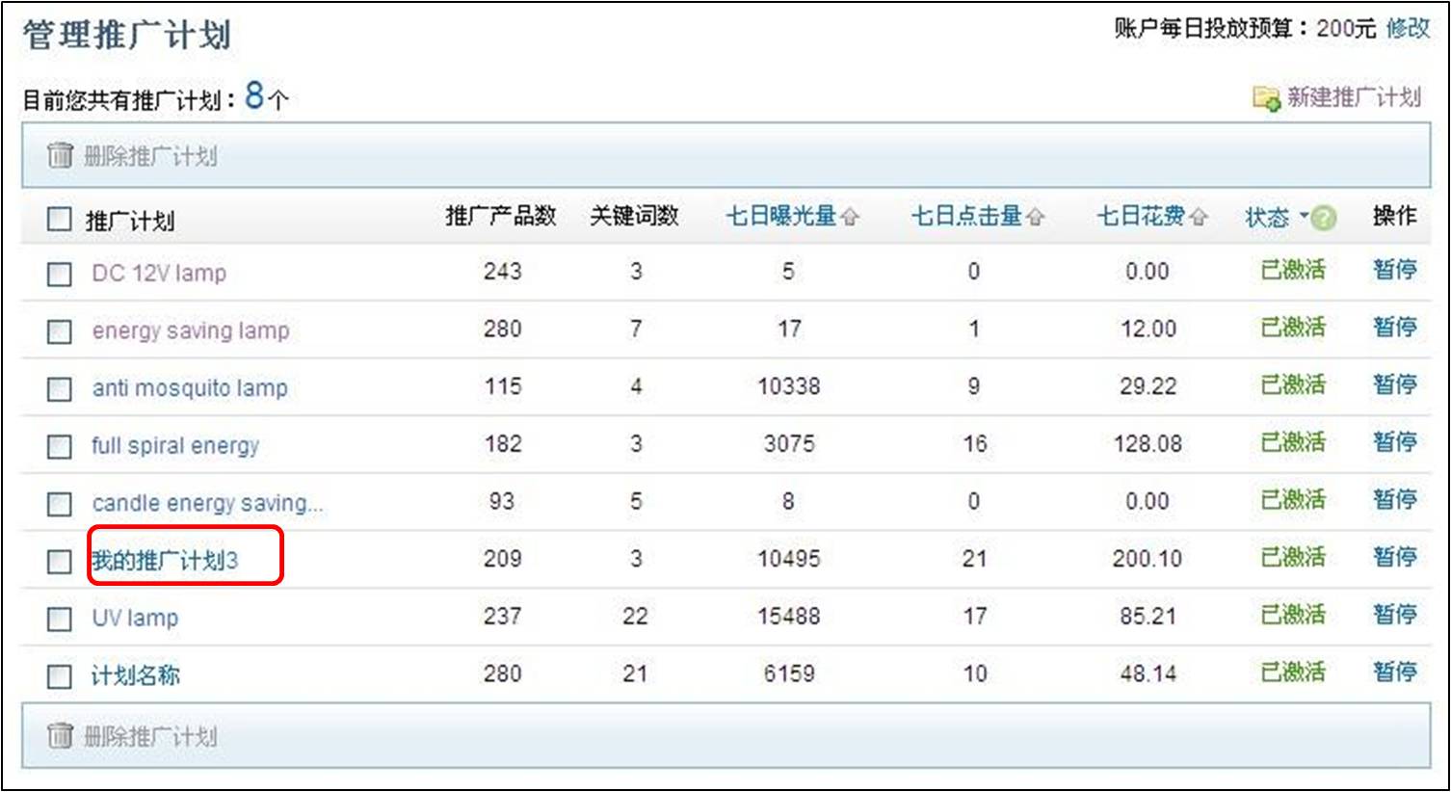Click the 新建推广计划 link
Image resolution: width=1451 pixels, height=792 pixels.
click(x=1354, y=97)
